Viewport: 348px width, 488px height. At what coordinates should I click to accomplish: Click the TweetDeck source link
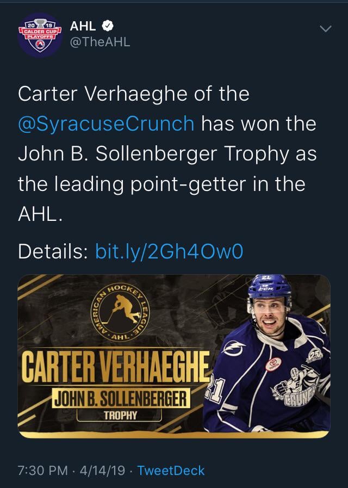(x=171, y=470)
